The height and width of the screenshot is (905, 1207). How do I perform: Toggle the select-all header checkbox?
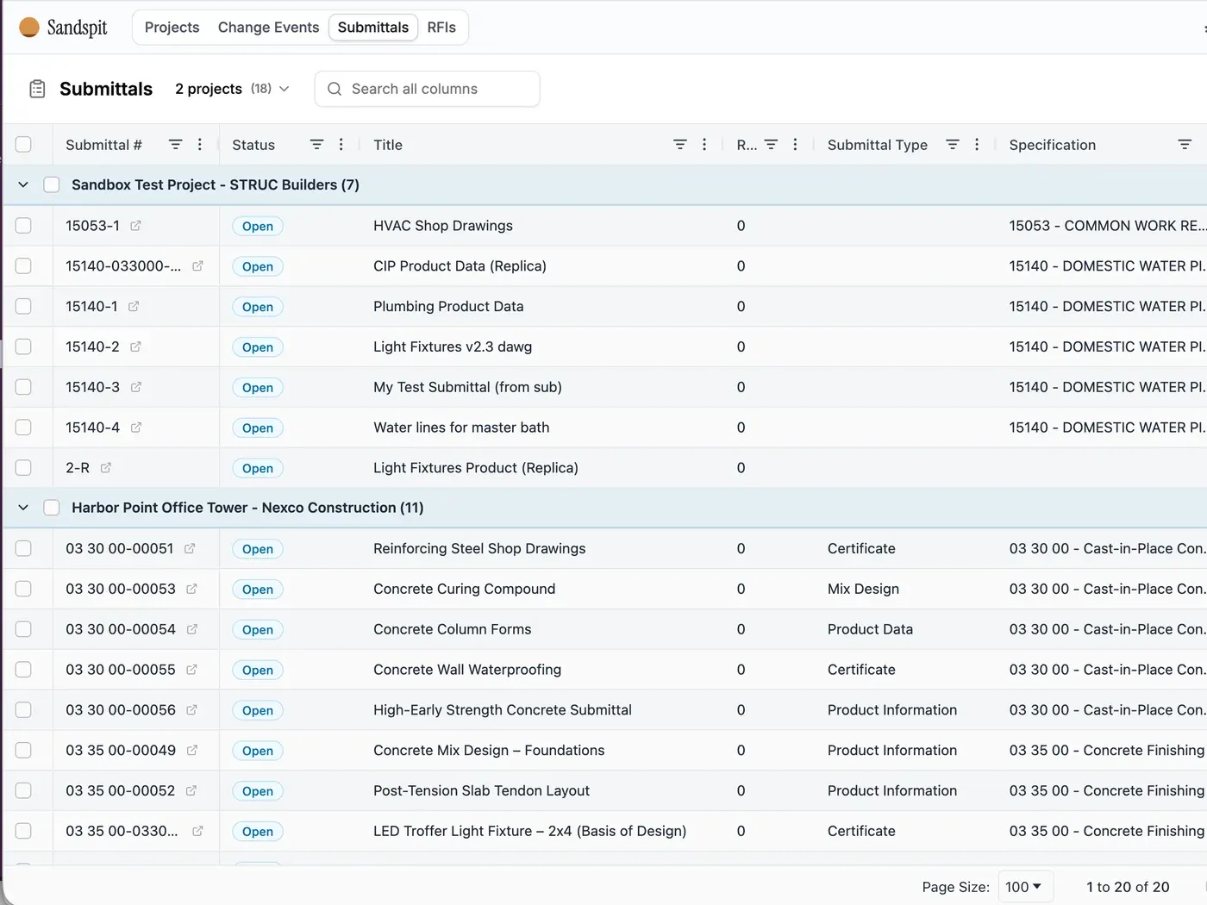pyautogui.click(x=23, y=145)
